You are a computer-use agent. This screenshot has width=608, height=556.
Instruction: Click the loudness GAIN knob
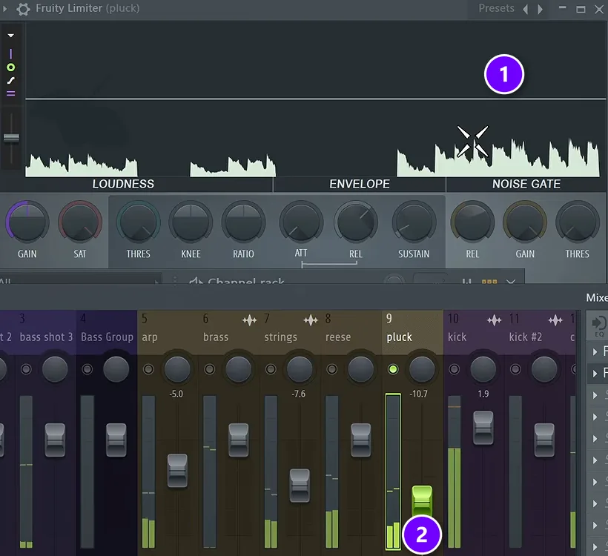click(x=27, y=222)
